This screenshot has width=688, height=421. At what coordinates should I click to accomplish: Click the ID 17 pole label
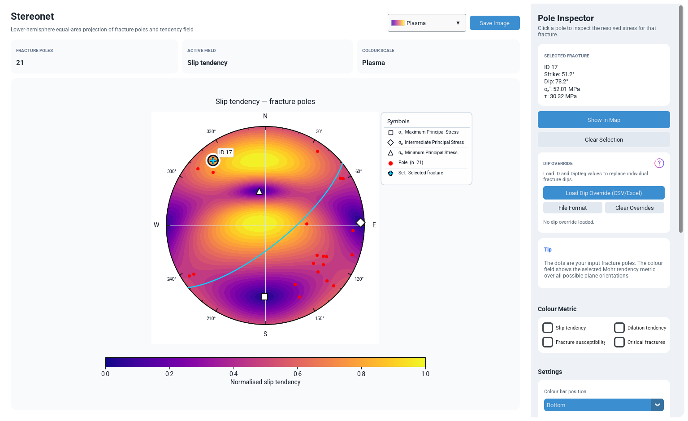(x=225, y=152)
